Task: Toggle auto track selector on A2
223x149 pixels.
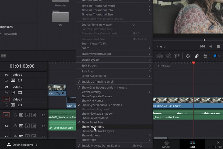Action: tap(21, 126)
